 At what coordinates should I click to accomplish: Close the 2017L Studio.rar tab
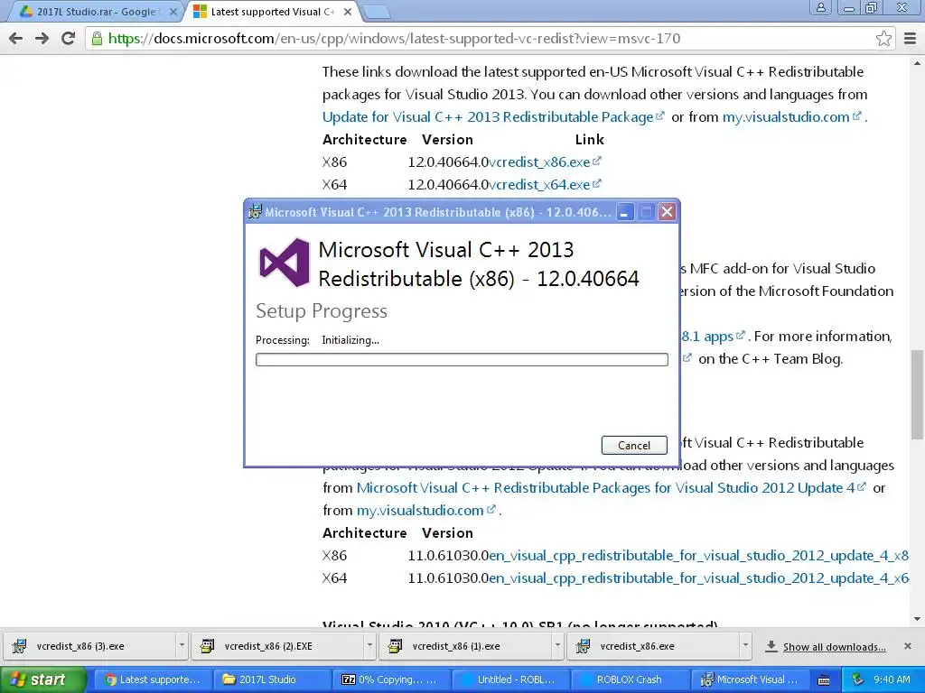tap(173, 12)
